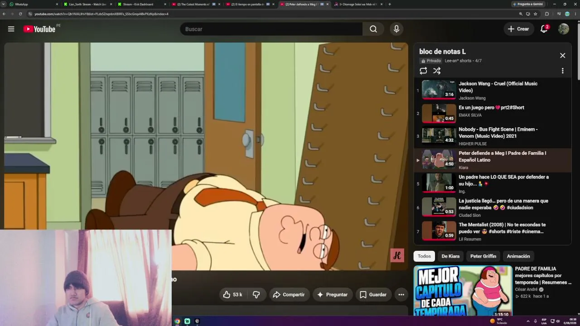The image size is (580, 326).
Task: Open PADRE DE FAMILIA recommended video title
Action: click(543, 275)
